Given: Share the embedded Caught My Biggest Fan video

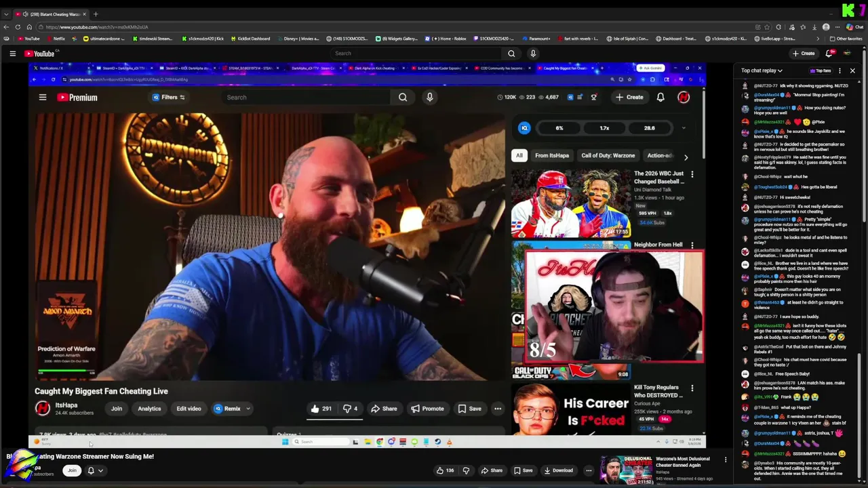Looking at the screenshot, I should (x=384, y=409).
